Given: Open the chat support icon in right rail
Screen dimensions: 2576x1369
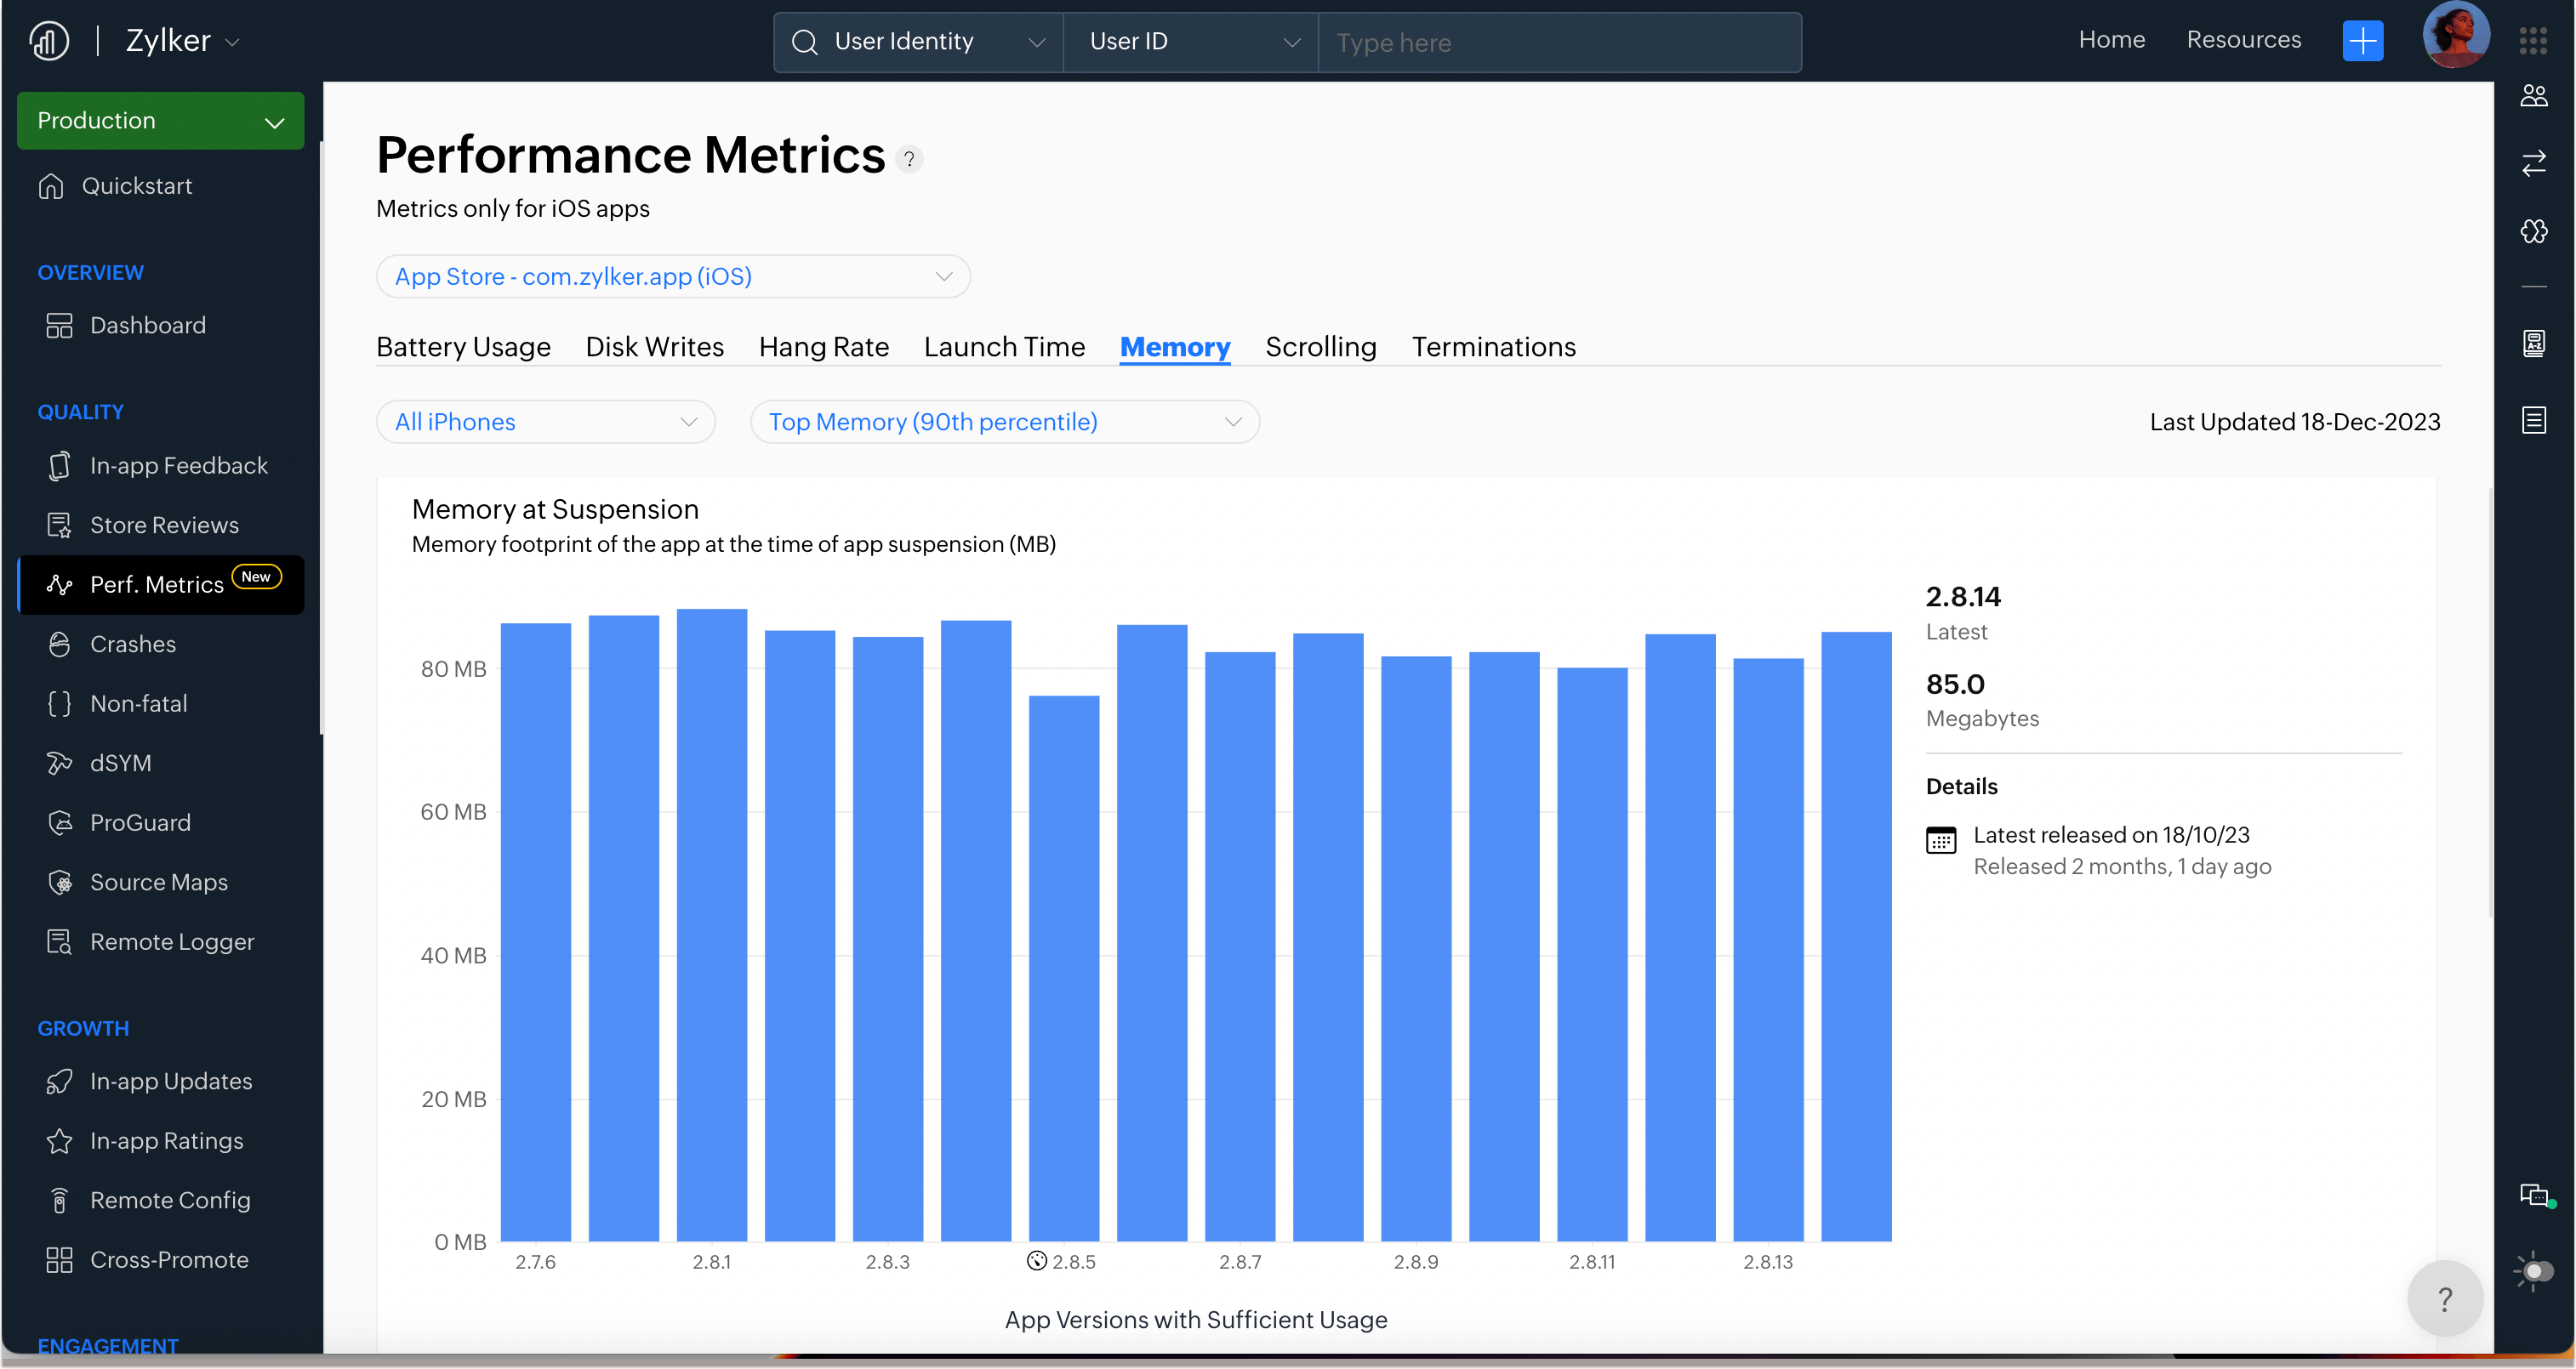Looking at the screenshot, I should click(2533, 1196).
